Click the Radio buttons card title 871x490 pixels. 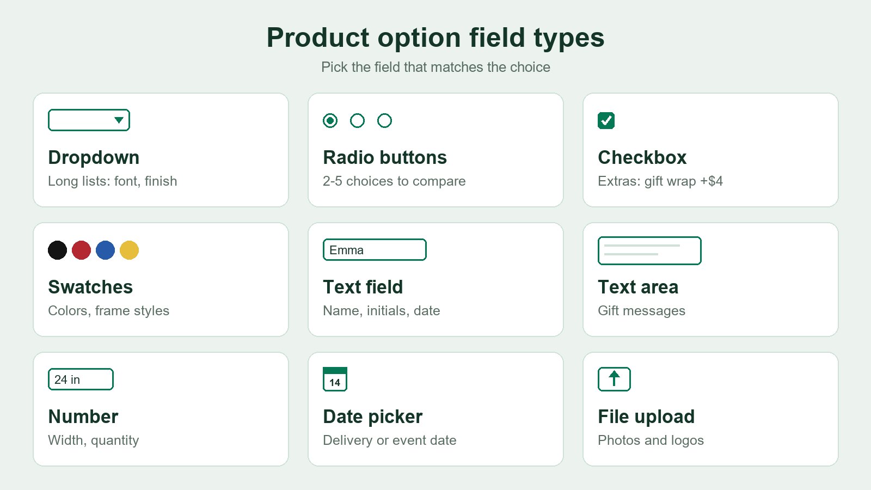(385, 157)
